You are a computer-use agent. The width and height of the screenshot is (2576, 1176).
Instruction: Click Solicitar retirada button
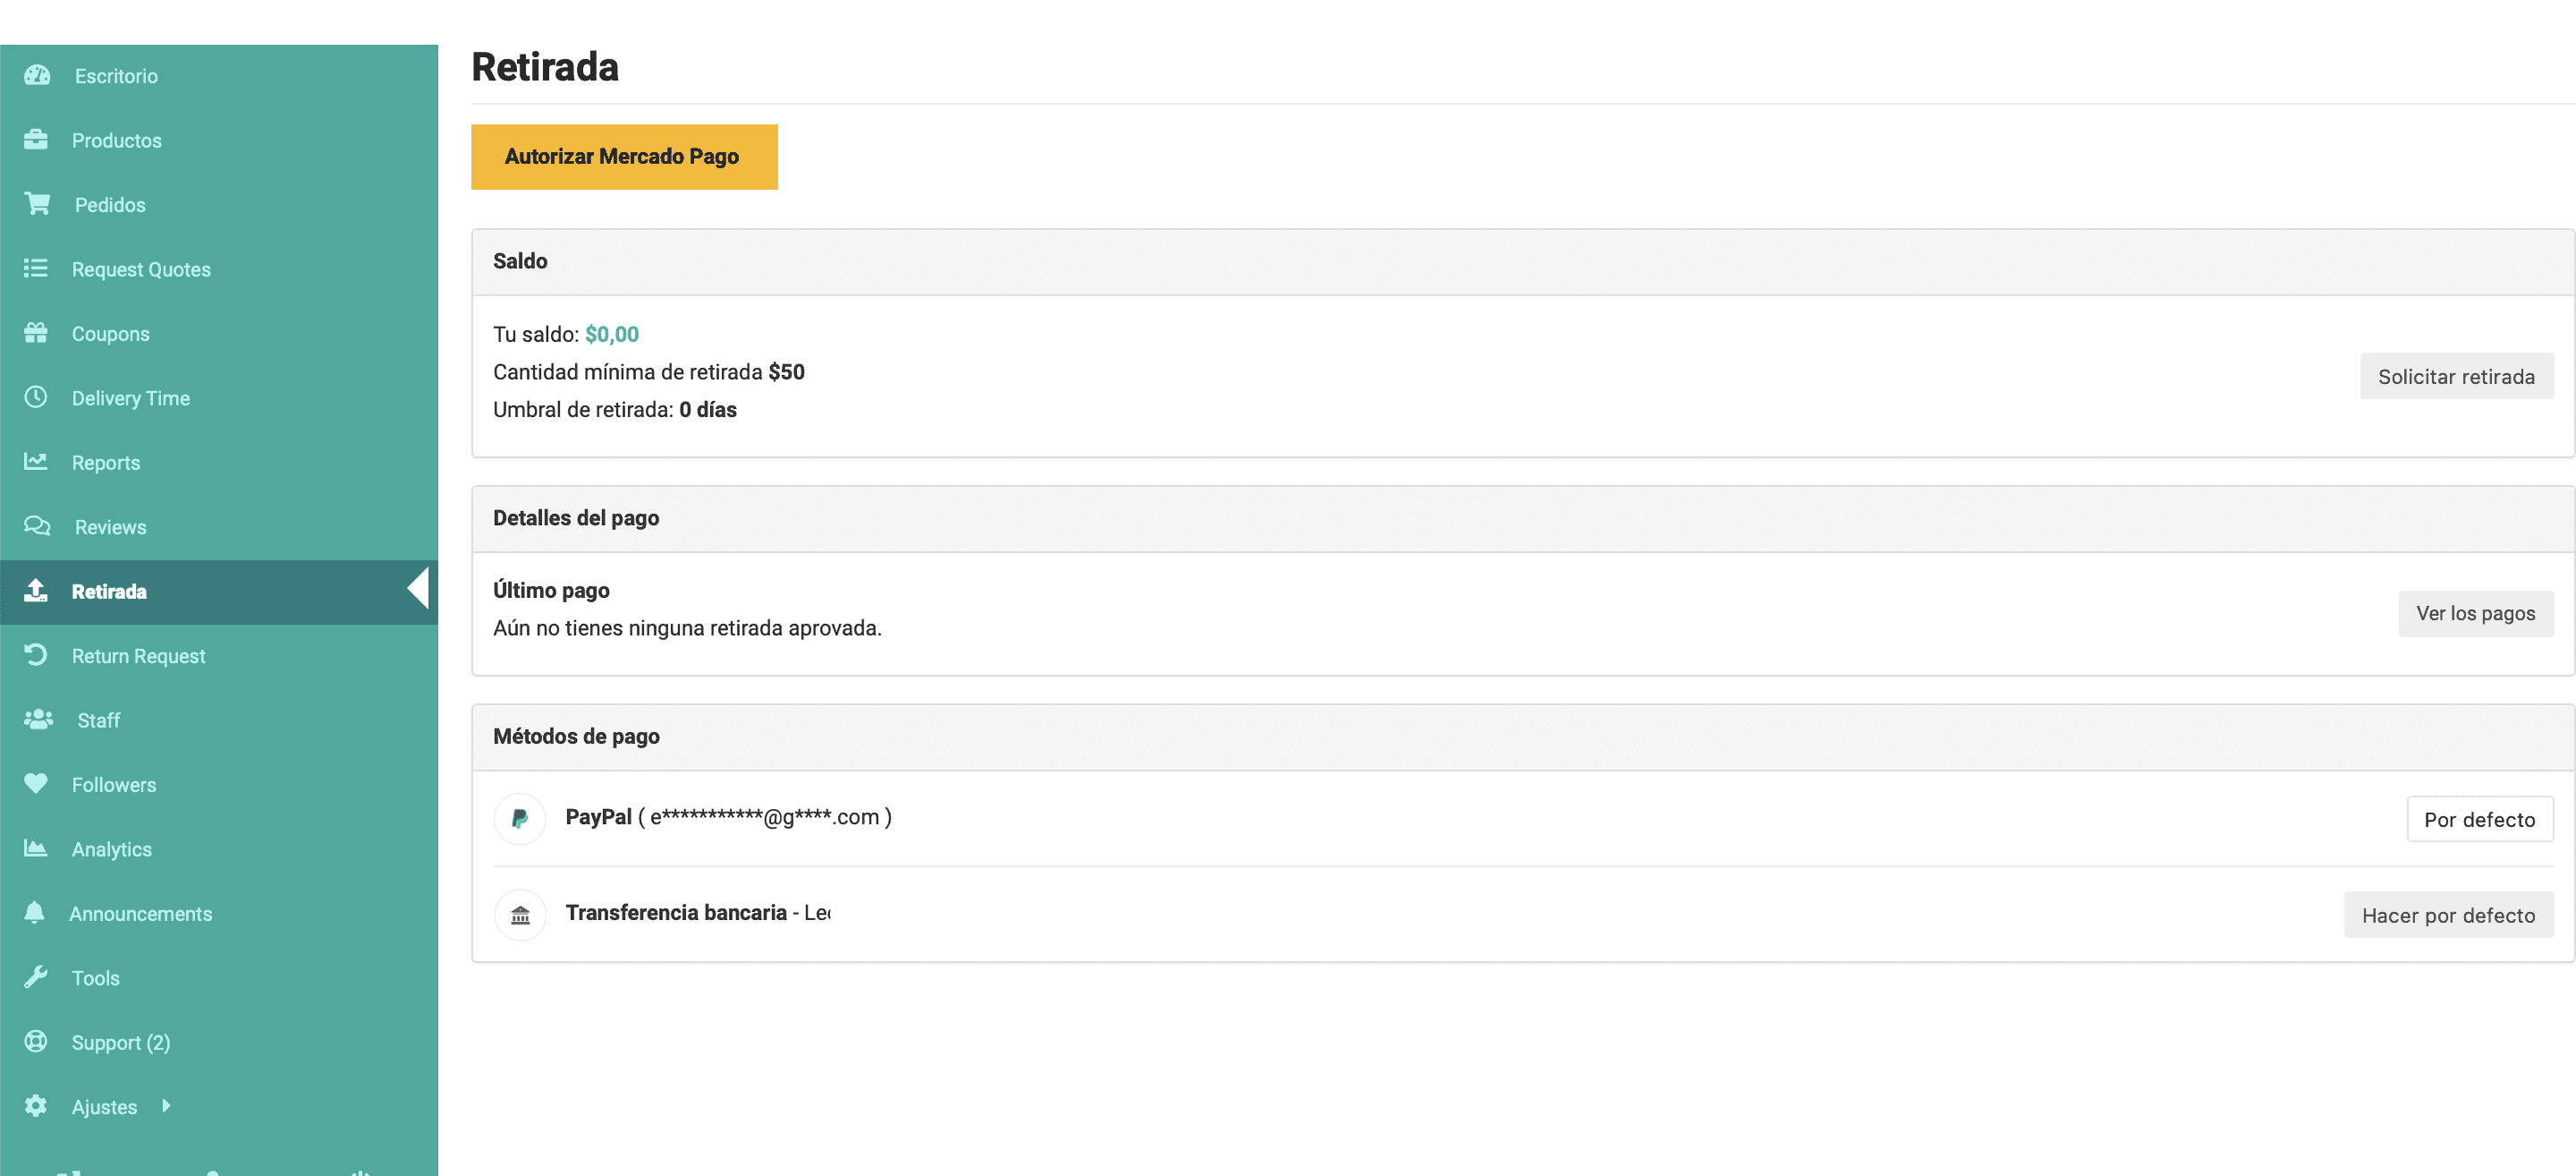pyautogui.click(x=2455, y=376)
